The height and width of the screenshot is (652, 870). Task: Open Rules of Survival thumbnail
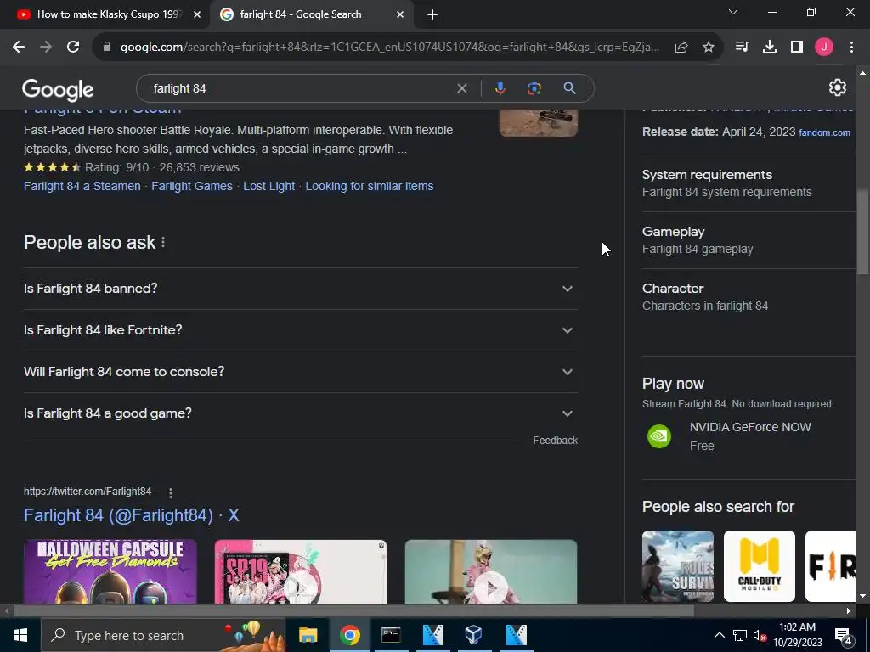tap(678, 566)
